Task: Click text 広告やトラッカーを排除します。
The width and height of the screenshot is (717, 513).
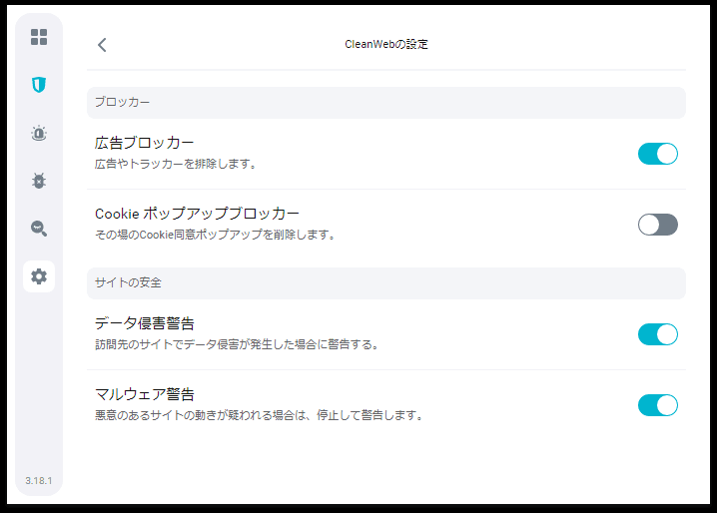Action: pyautogui.click(x=176, y=164)
